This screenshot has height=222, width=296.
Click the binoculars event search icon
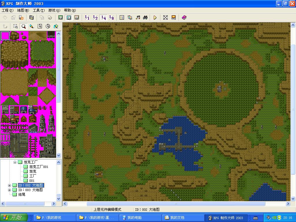pyautogui.click(x=145, y=18)
